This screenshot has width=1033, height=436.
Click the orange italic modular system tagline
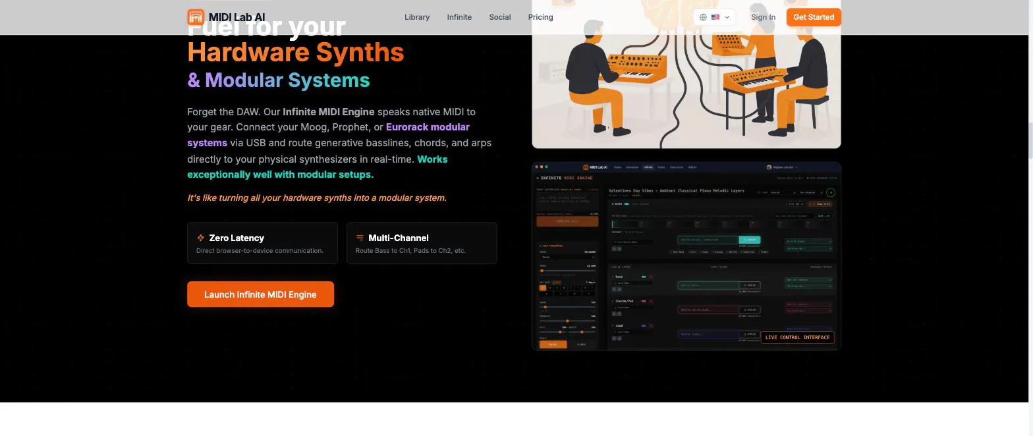[317, 198]
